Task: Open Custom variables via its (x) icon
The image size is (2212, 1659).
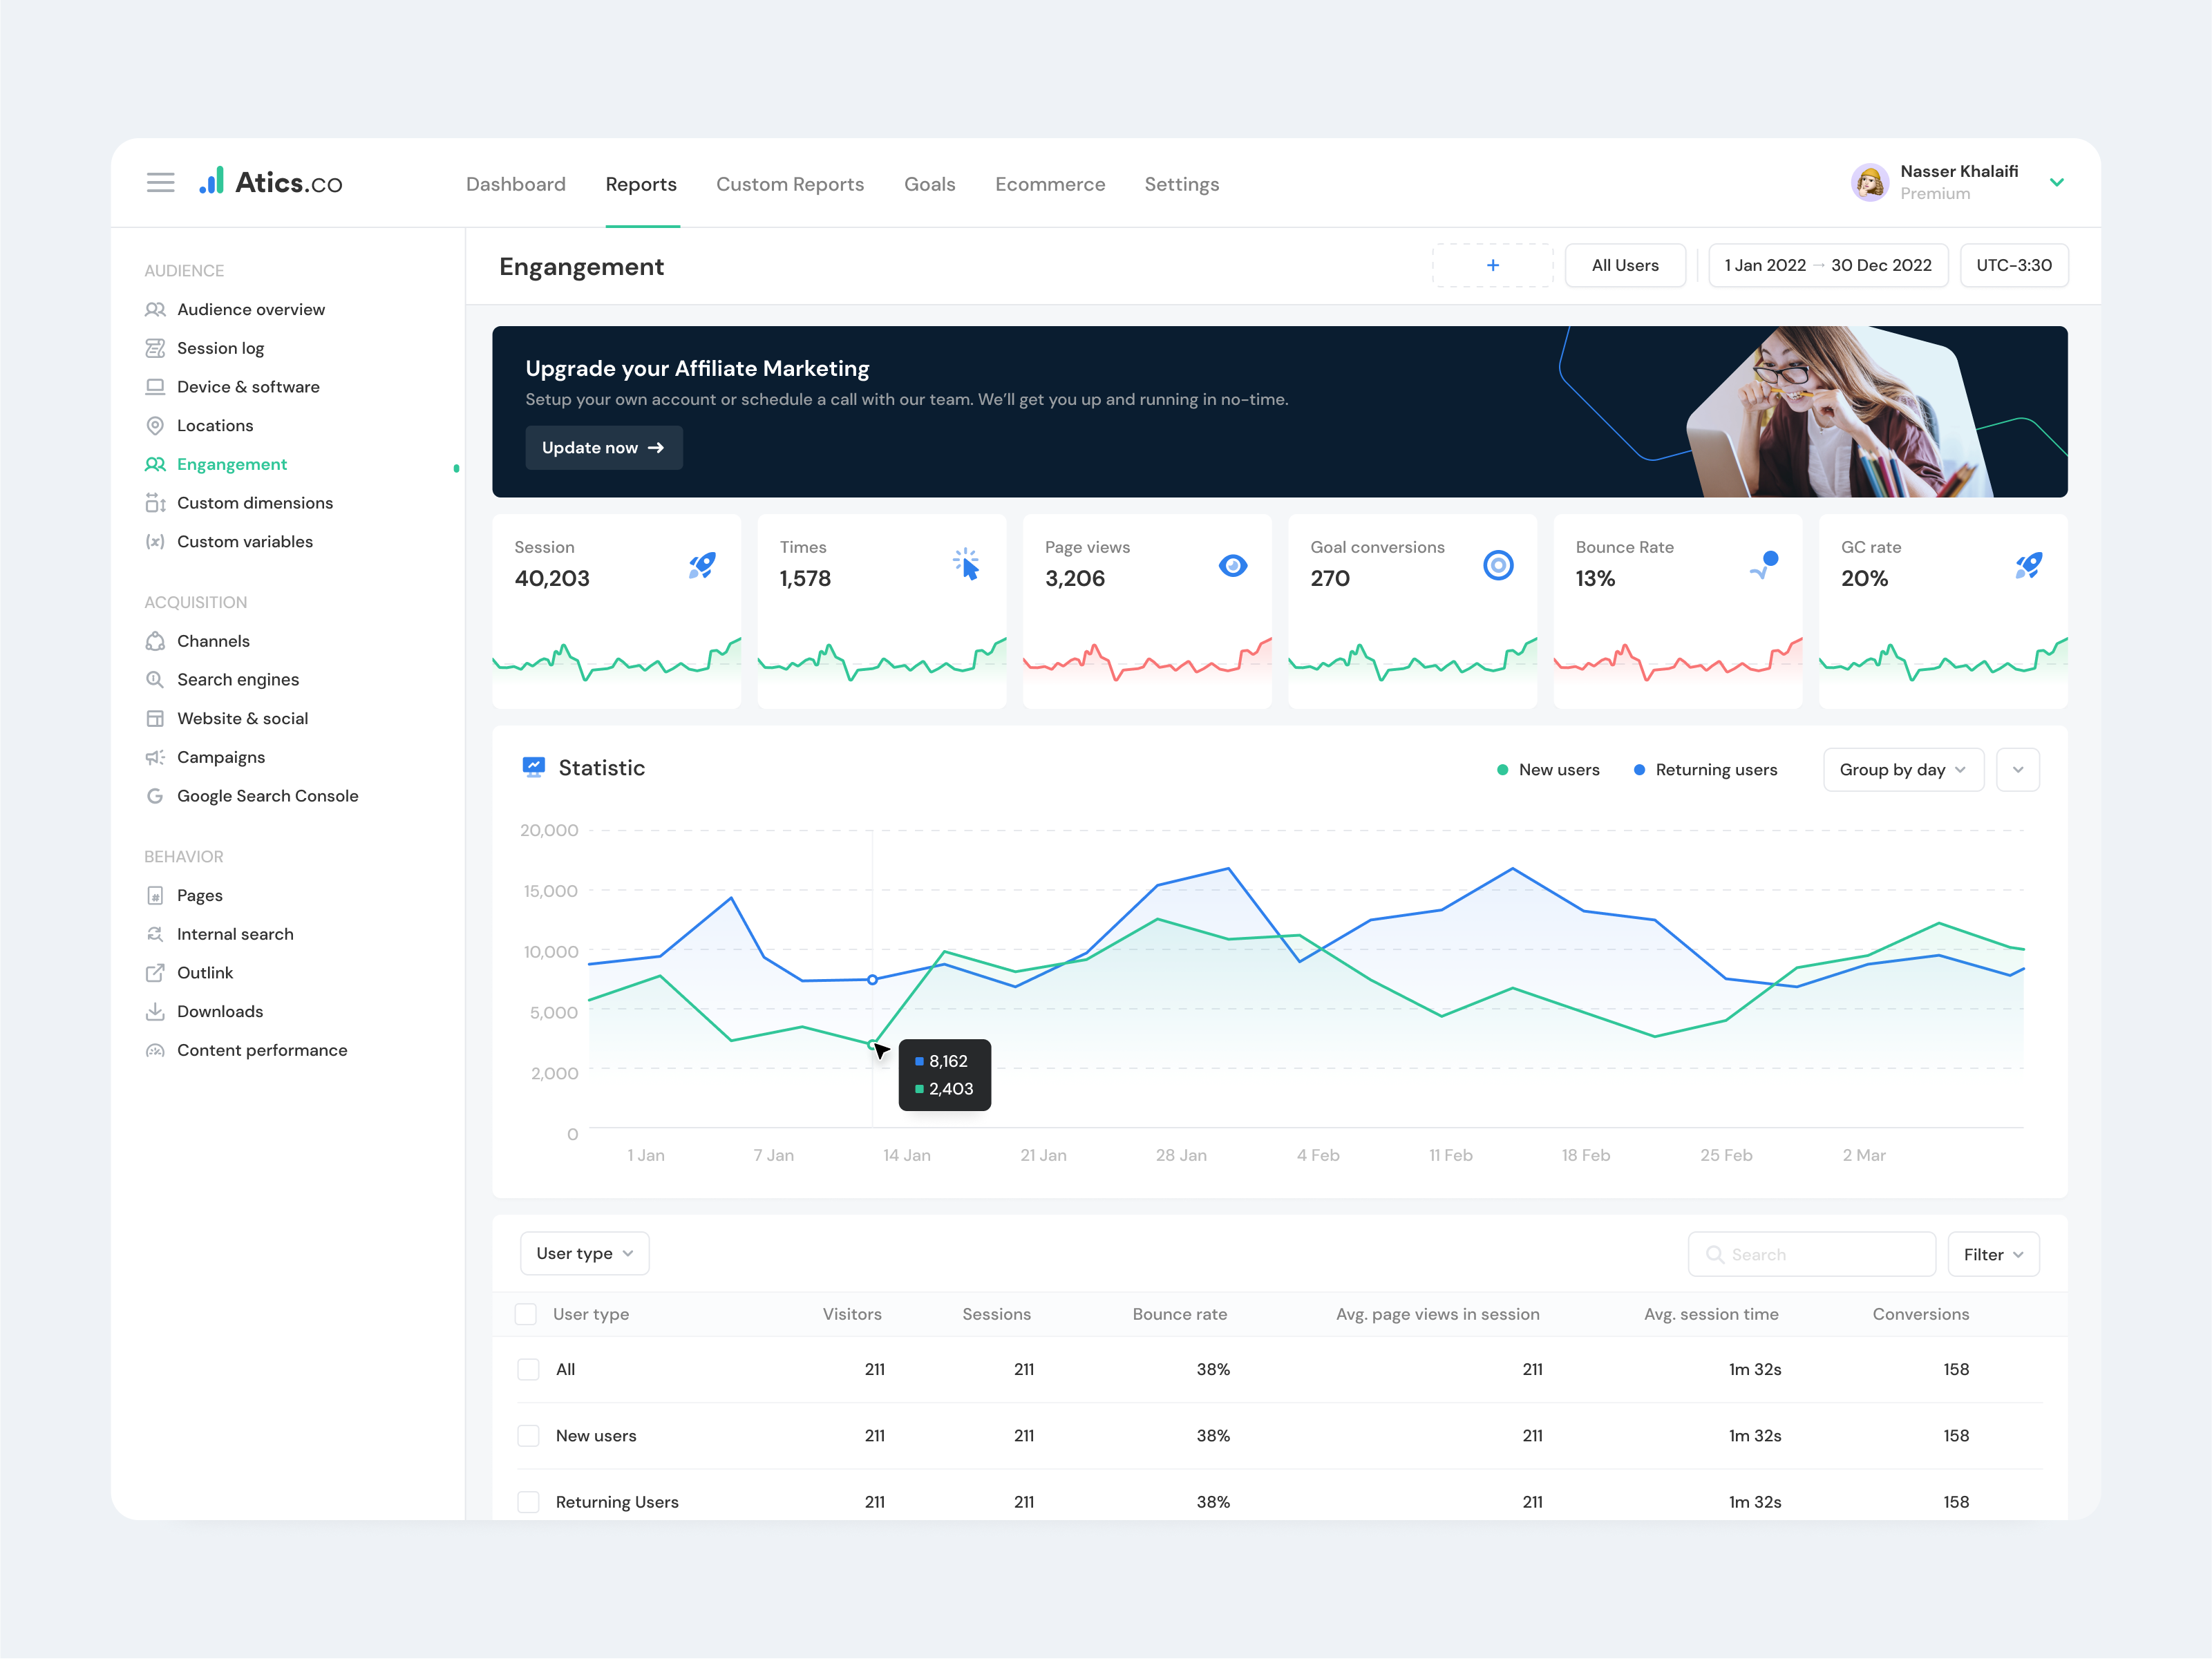Action: coord(155,541)
